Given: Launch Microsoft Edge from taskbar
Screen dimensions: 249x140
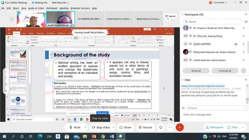Looking at the screenshot, I should point(40,136).
